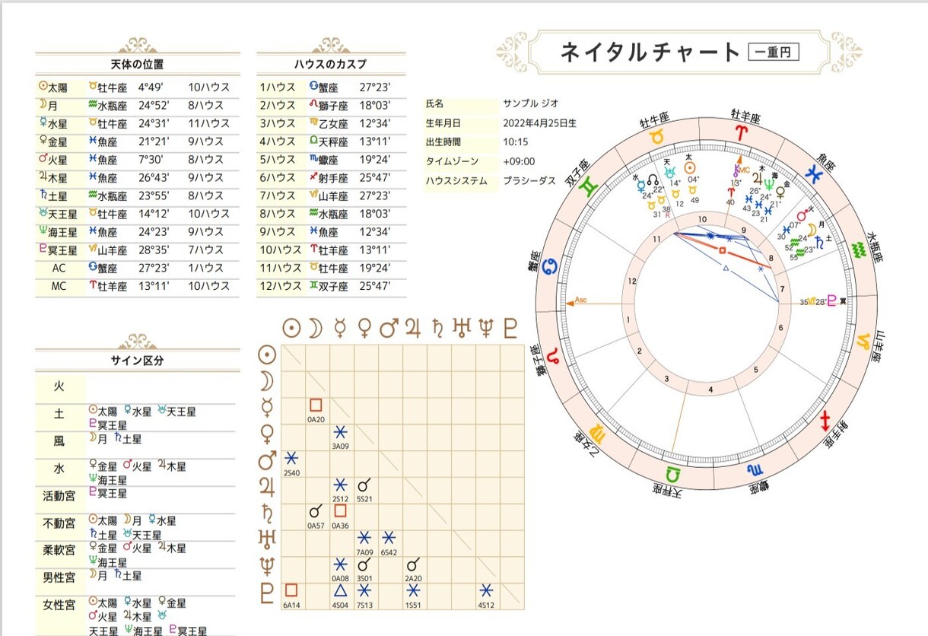Select the trine aspect cell labeled 4S04
Viewport: 928px width, 636px height.
(340, 596)
